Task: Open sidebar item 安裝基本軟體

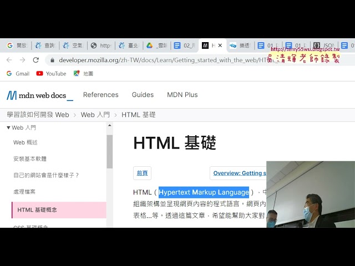Action: pyautogui.click(x=30, y=159)
